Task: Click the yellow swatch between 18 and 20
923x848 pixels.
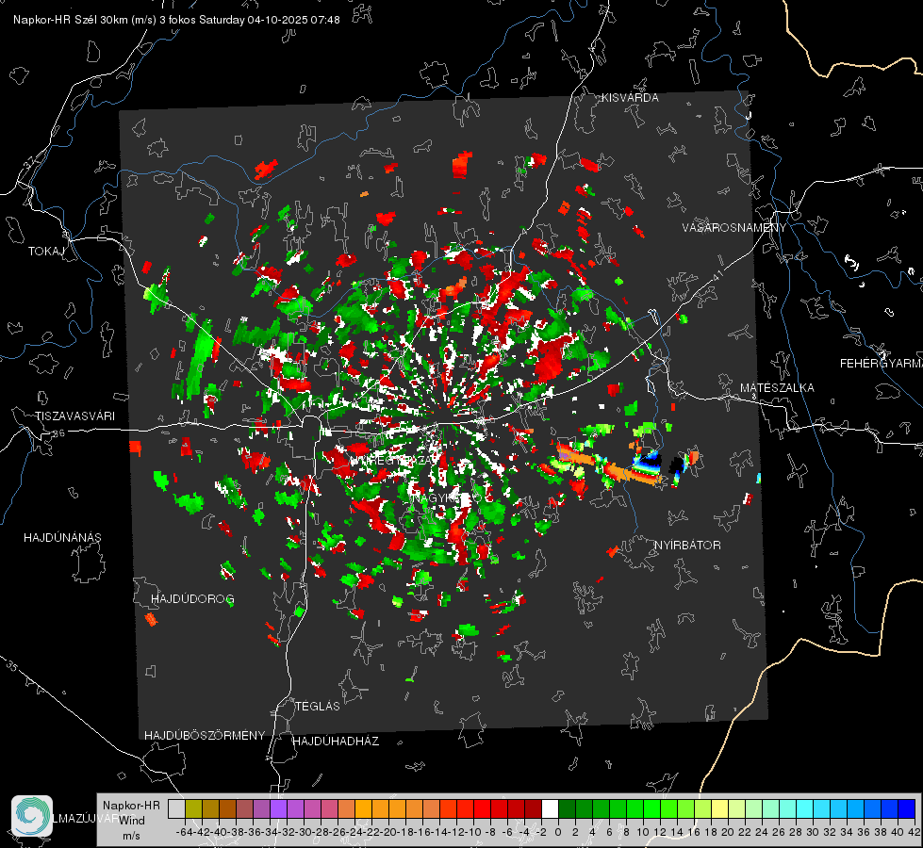Action: tap(719, 808)
